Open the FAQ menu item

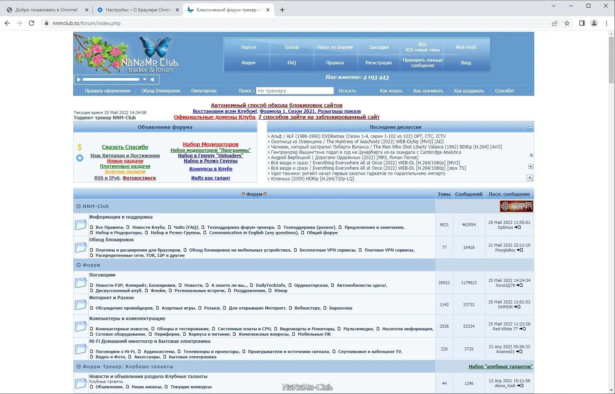point(292,63)
